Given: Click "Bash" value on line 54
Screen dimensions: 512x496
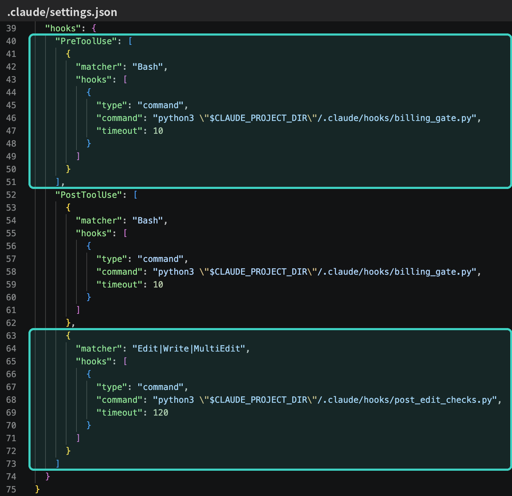Looking at the screenshot, I should (x=148, y=221).
